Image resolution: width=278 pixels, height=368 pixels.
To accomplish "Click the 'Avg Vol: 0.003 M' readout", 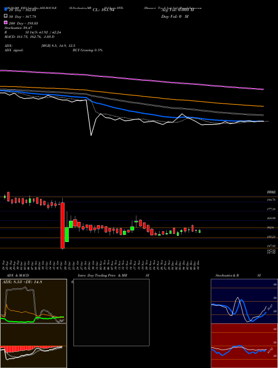I will point(177,10).
